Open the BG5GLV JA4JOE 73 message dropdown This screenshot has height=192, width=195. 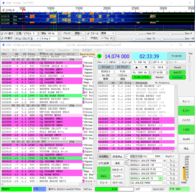(x=161, y=178)
